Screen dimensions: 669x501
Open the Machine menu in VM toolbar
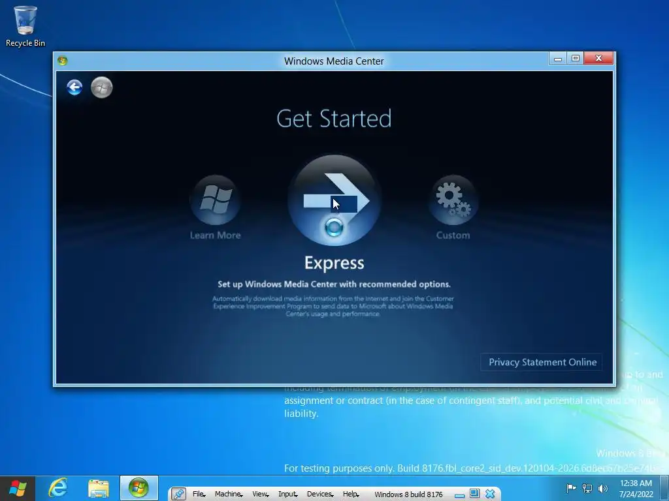point(228,494)
